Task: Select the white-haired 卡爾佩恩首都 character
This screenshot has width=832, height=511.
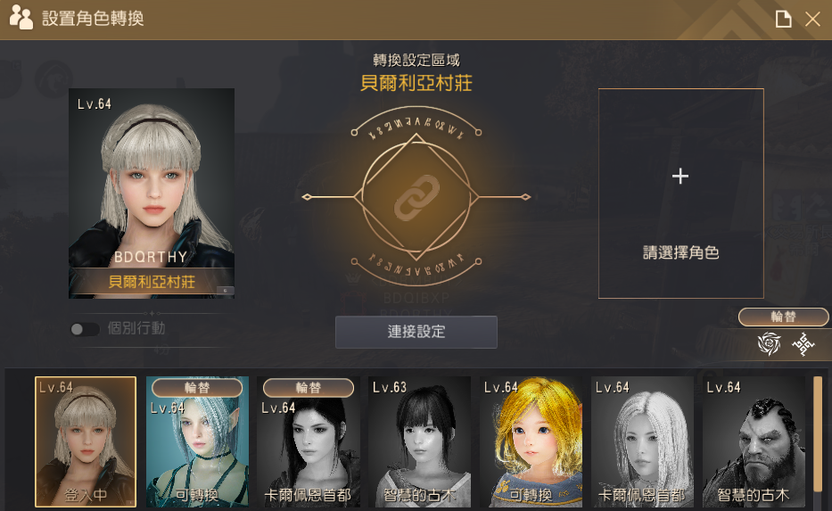Action: tap(642, 441)
